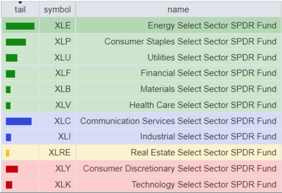Viewport: 282px width, 193px height.
Task: Select the XLV symbol cell
Action: [62, 105]
